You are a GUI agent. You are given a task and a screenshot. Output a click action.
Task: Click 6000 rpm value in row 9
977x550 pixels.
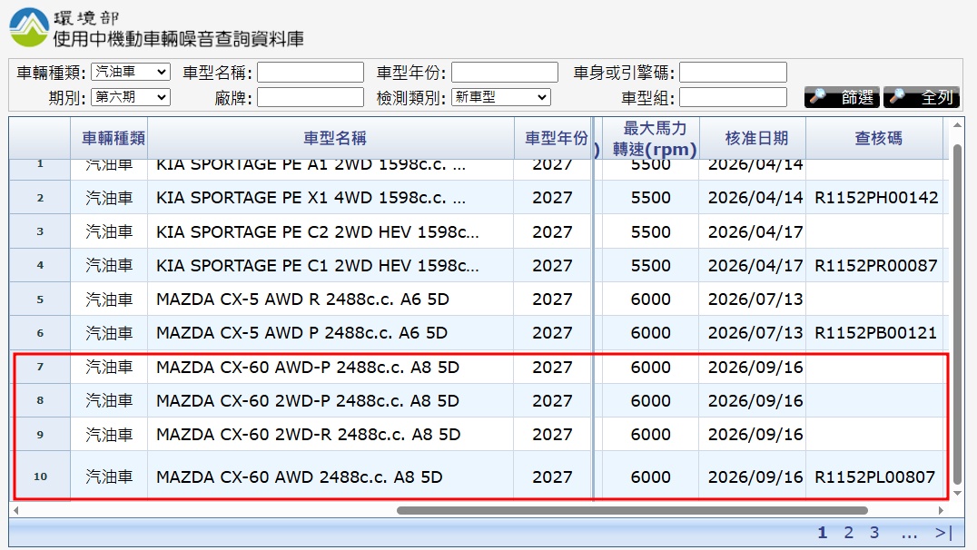point(650,434)
